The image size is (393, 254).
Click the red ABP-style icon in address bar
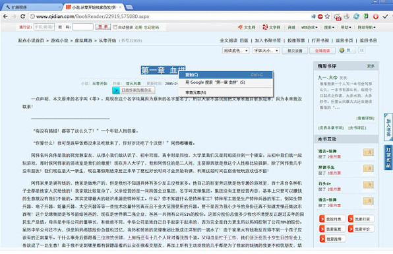coord(320,16)
